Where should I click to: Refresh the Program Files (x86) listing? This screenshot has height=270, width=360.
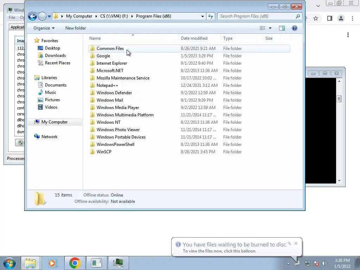pyautogui.click(x=211, y=16)
